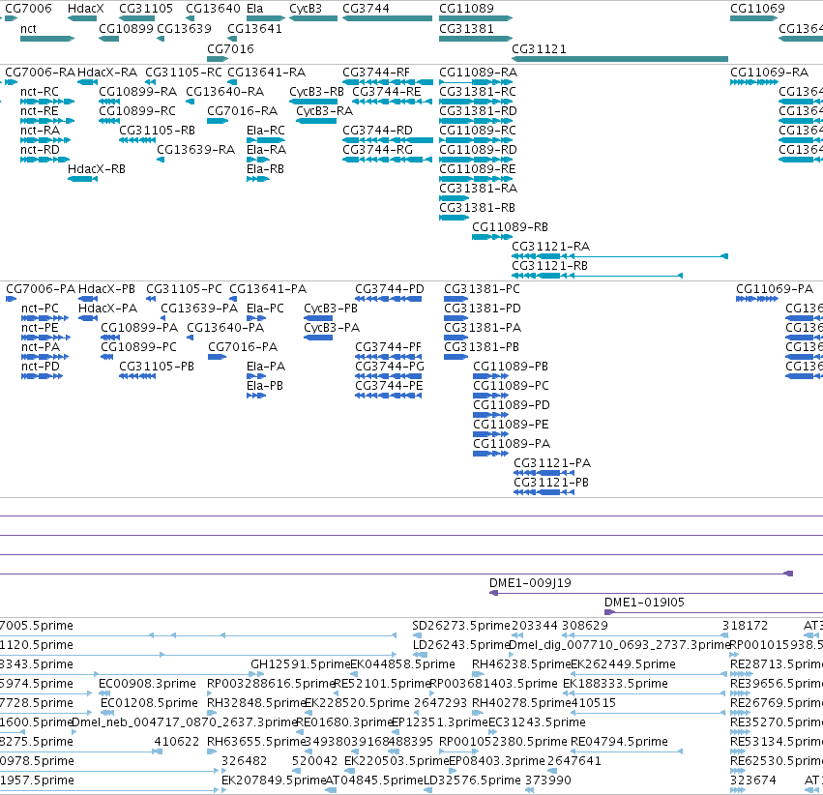Image resolution: width=823 pixels, height=795 pixels.
Task: Click EST GH12591.5prime
Action: click(x=257, y=674)
